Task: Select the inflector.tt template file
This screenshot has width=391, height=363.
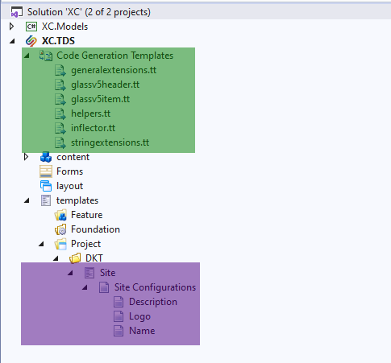Action: click(93, 128)
